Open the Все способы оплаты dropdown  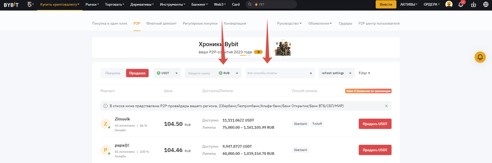point(280,73)
